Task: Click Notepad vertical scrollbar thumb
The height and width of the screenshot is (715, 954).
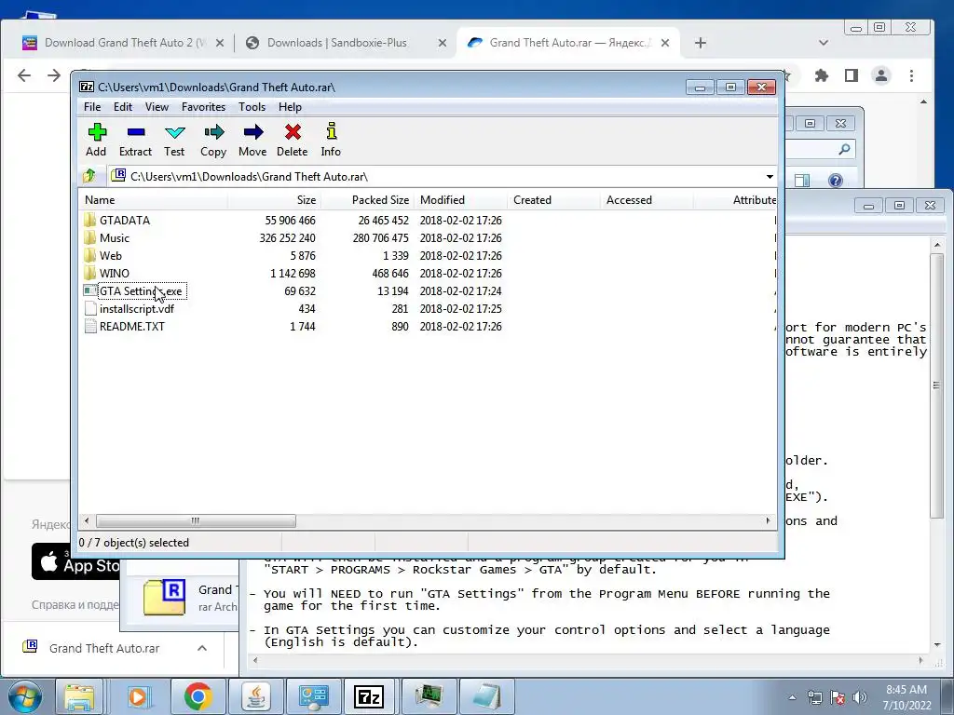Action: [936, 385]
